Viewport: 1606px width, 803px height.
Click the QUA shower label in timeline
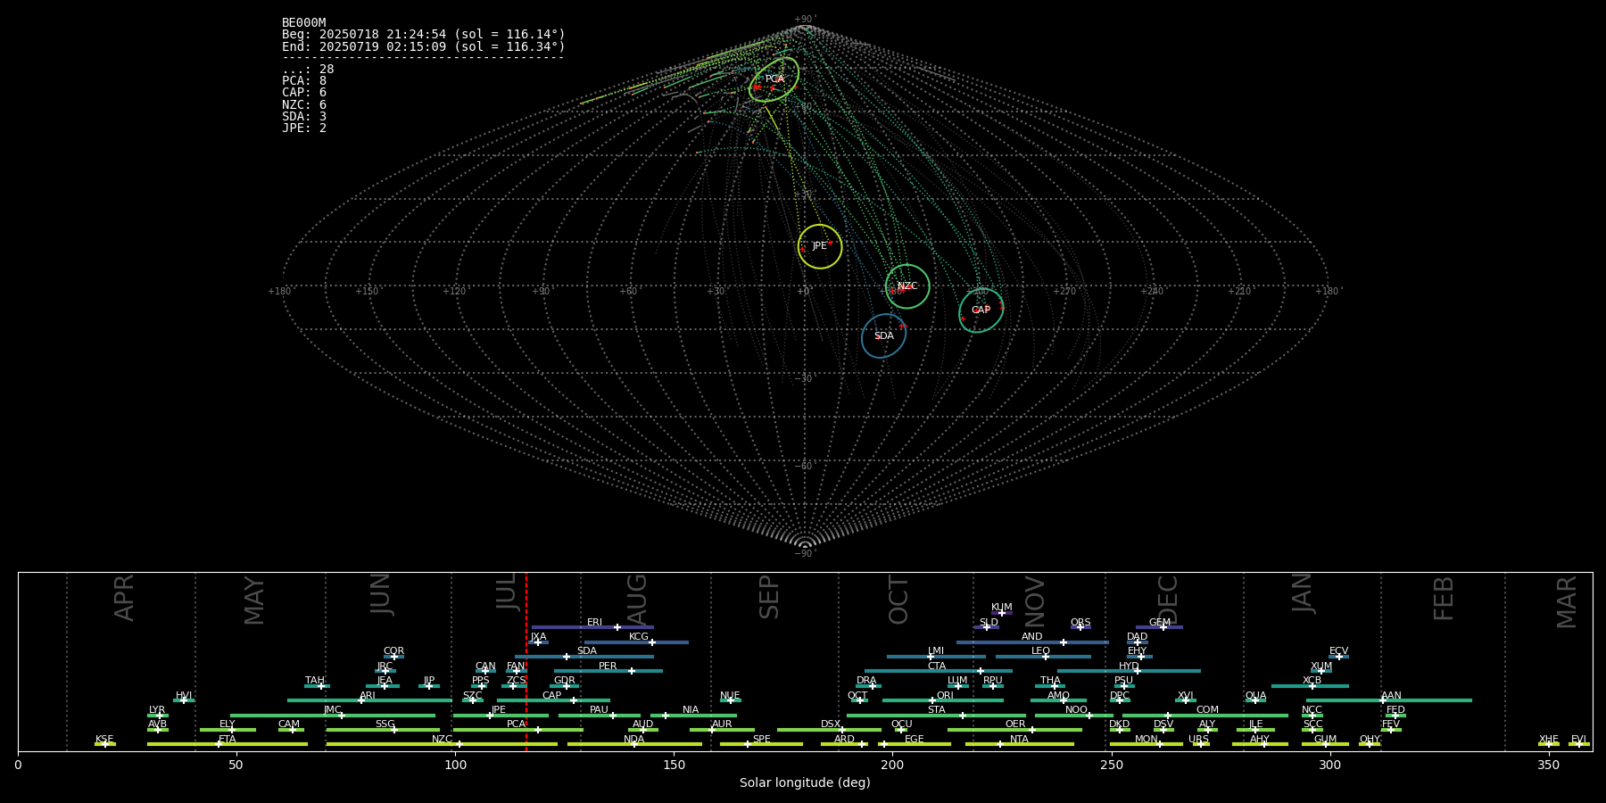(1256, 696)
